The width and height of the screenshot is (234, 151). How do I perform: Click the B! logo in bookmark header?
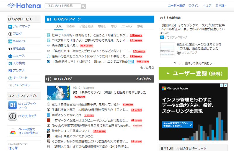pos(49,19)
